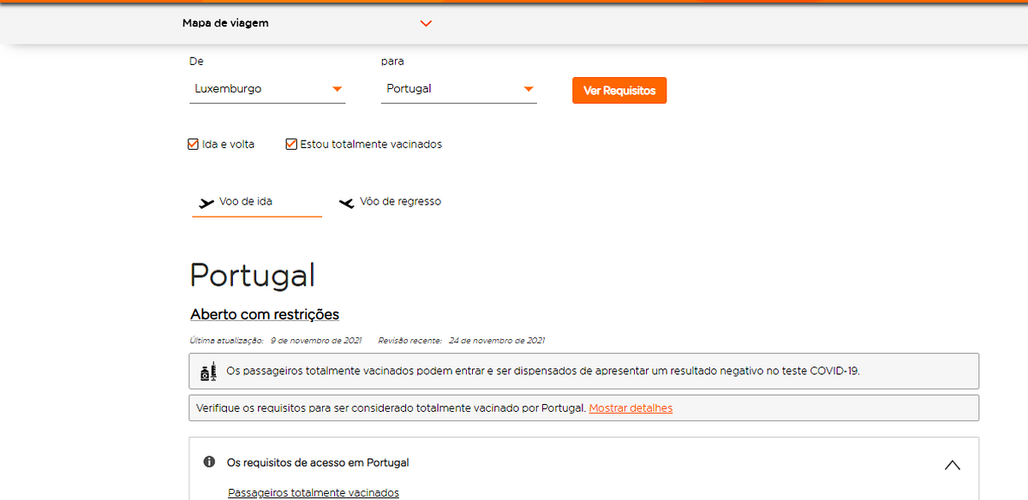Collapse the access requirements section arrow
The image size is (1028, 500).
952,465
